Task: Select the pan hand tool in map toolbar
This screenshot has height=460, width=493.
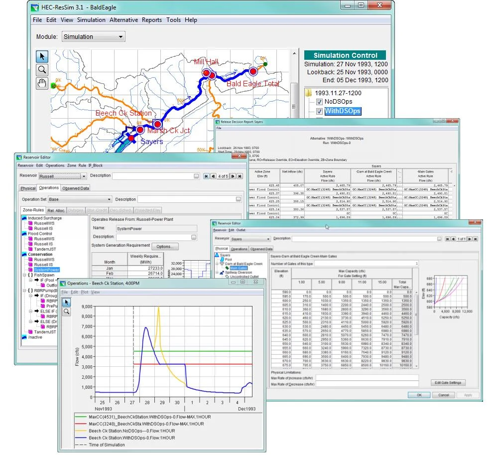Action: (x=42, y=83)
